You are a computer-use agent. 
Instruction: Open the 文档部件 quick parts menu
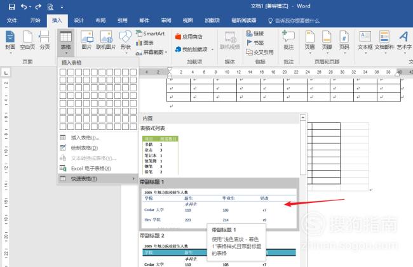pos(384,41)
